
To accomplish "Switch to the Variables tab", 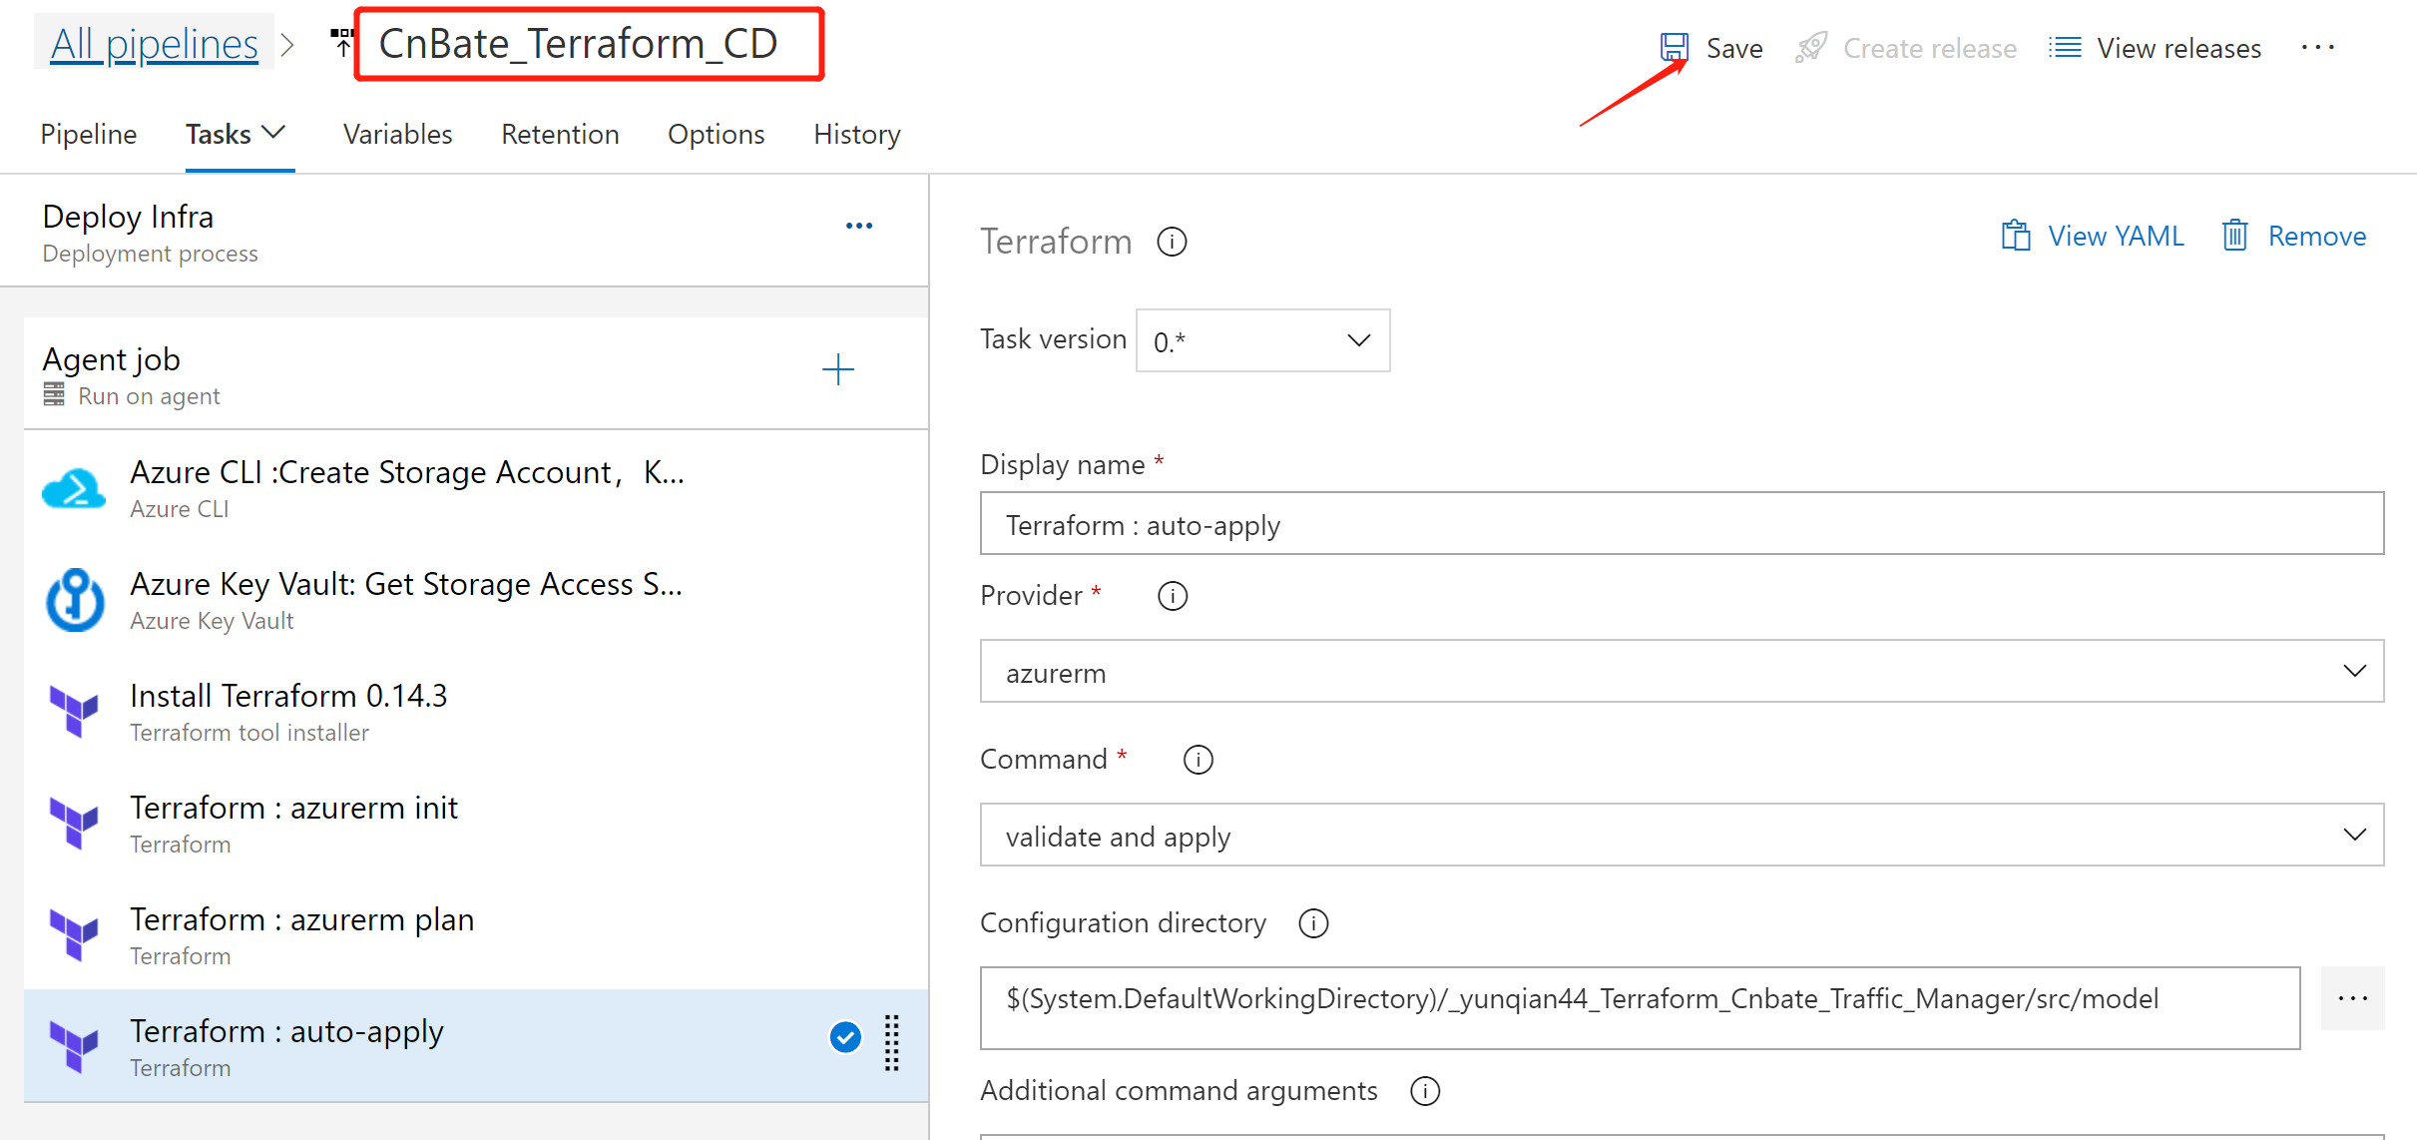I will [397, 134].
